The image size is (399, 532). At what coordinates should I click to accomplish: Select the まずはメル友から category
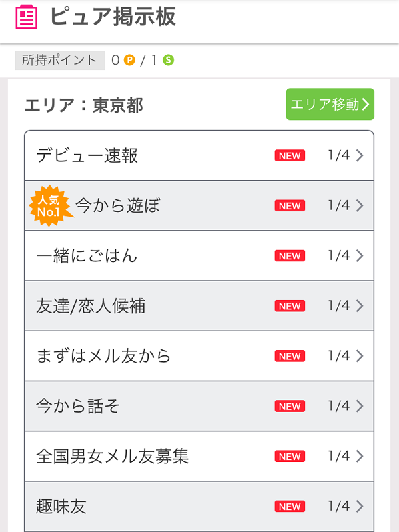click(199, 356)
